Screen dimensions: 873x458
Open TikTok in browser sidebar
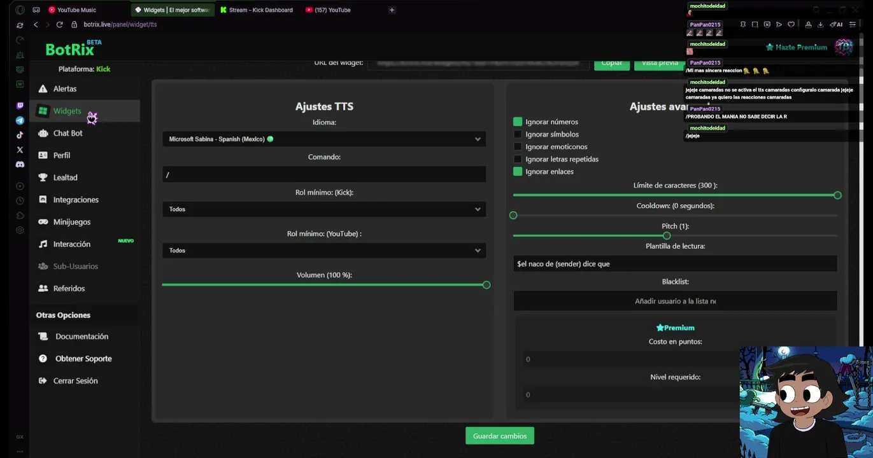pyautogui.click(x=20, y=135)
